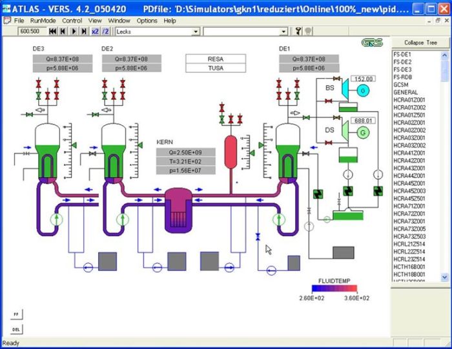
Task: Open the View menu
Action: pyautogui.click(x=95, y=21)
